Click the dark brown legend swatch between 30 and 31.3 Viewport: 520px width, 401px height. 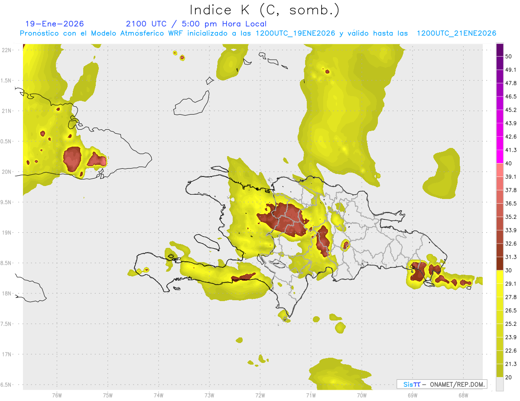500,264
